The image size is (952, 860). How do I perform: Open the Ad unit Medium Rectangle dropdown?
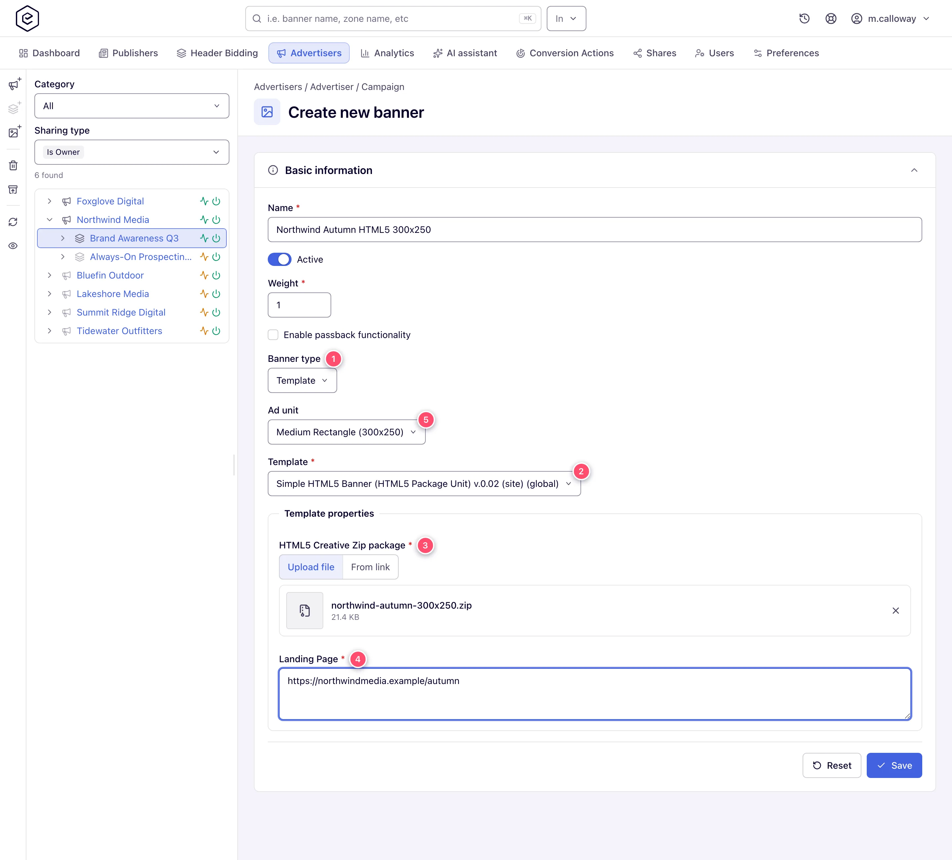346,432
